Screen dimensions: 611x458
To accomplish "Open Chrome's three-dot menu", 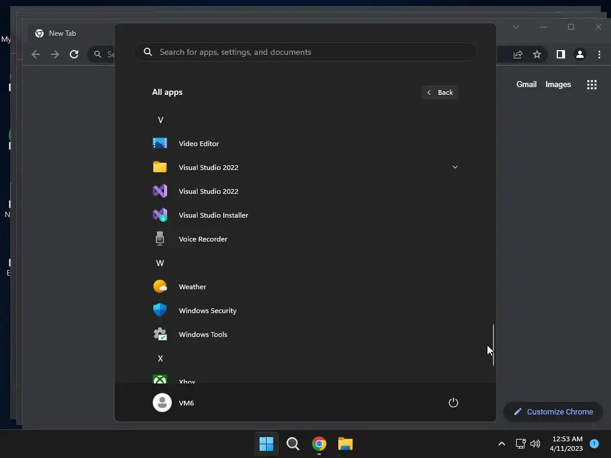I will pos(599,54).
